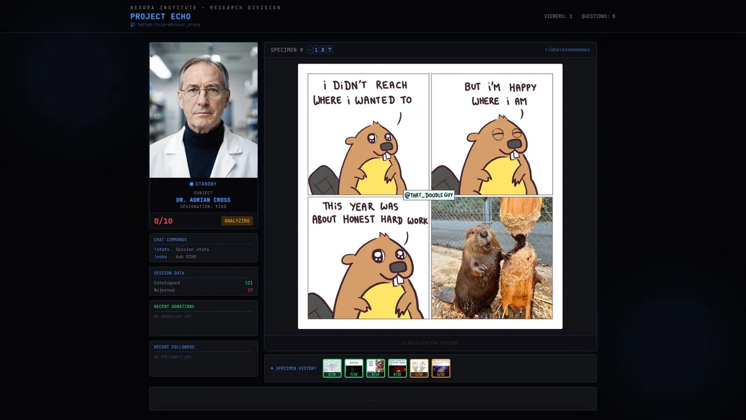Open the dark red history thumbnail rated 8/10

click(x=397, y=368)
